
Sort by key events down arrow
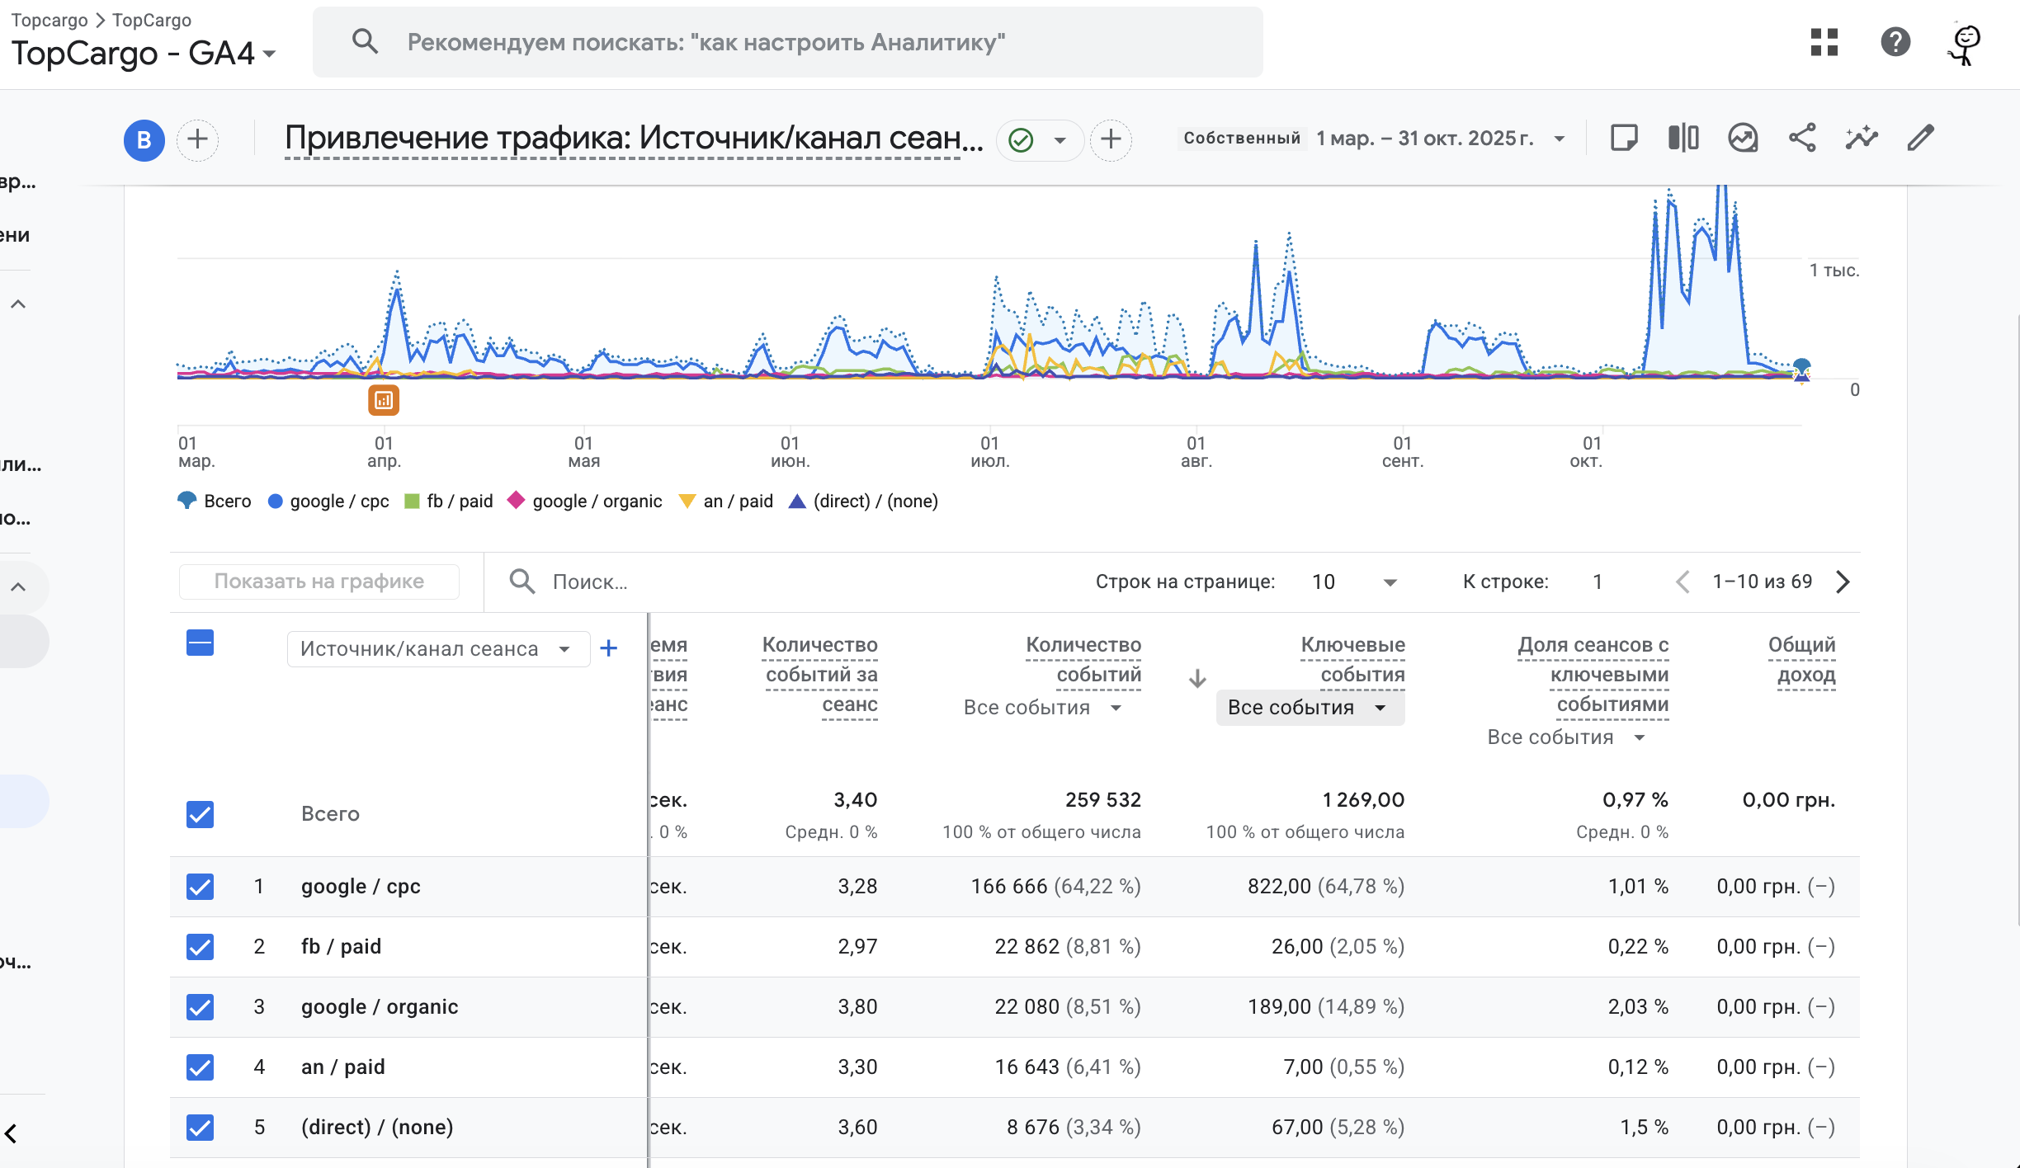coord(1197,678)
